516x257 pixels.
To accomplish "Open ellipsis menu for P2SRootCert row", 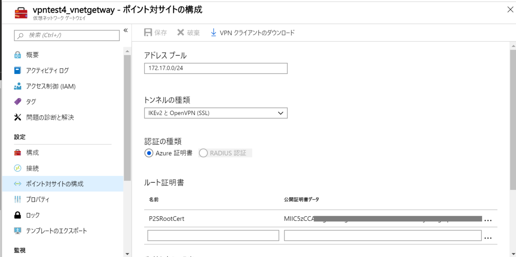I will [488, 220].
